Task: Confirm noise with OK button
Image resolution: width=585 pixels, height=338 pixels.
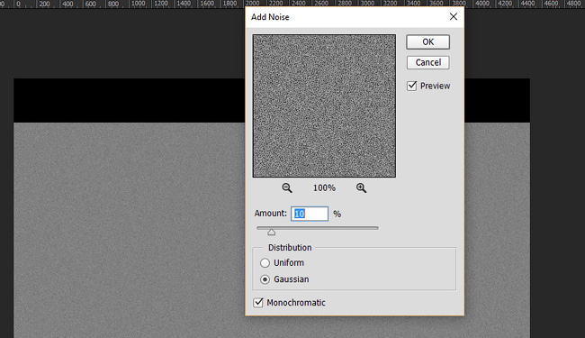Action: click(x=427, y=41)
